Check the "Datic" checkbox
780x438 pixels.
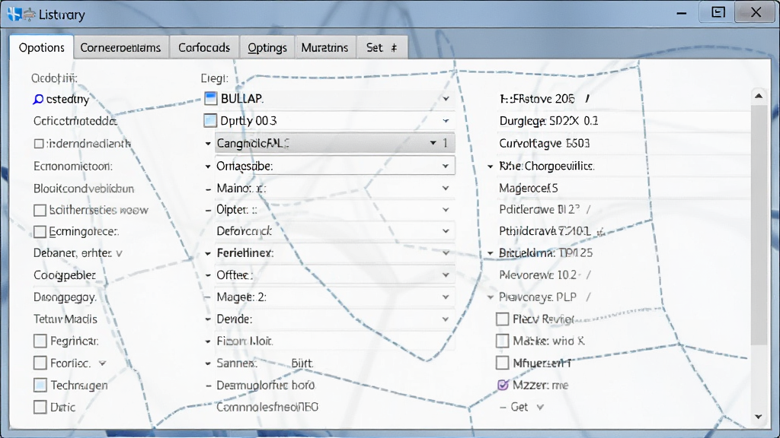pos(40,408)
